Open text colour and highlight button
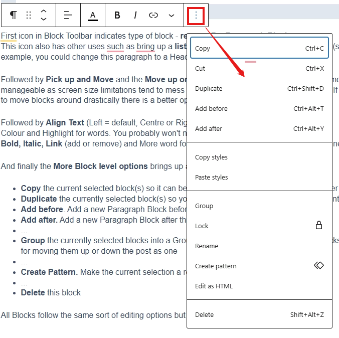 (x=93, y=16)
